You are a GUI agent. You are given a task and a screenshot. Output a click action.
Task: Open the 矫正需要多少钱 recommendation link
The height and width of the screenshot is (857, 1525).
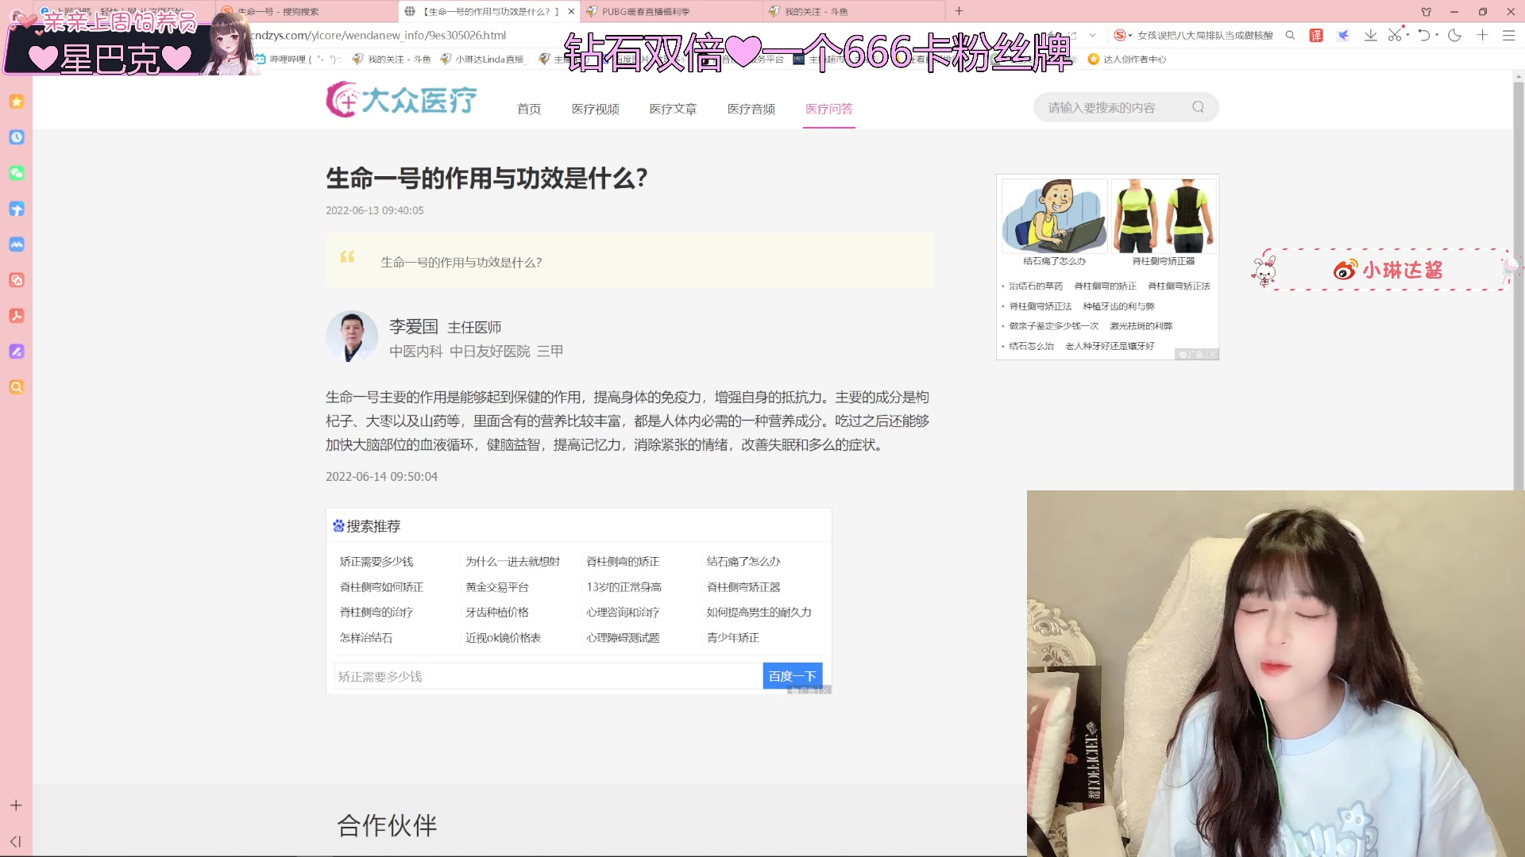pyautogui.click(x=376, y=561)
